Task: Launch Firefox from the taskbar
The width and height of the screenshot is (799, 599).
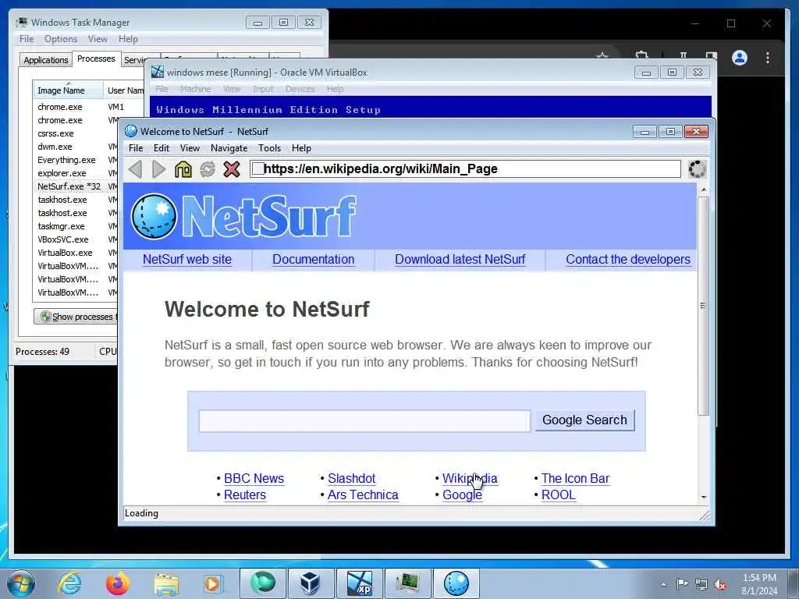Action: click(117, 583)
